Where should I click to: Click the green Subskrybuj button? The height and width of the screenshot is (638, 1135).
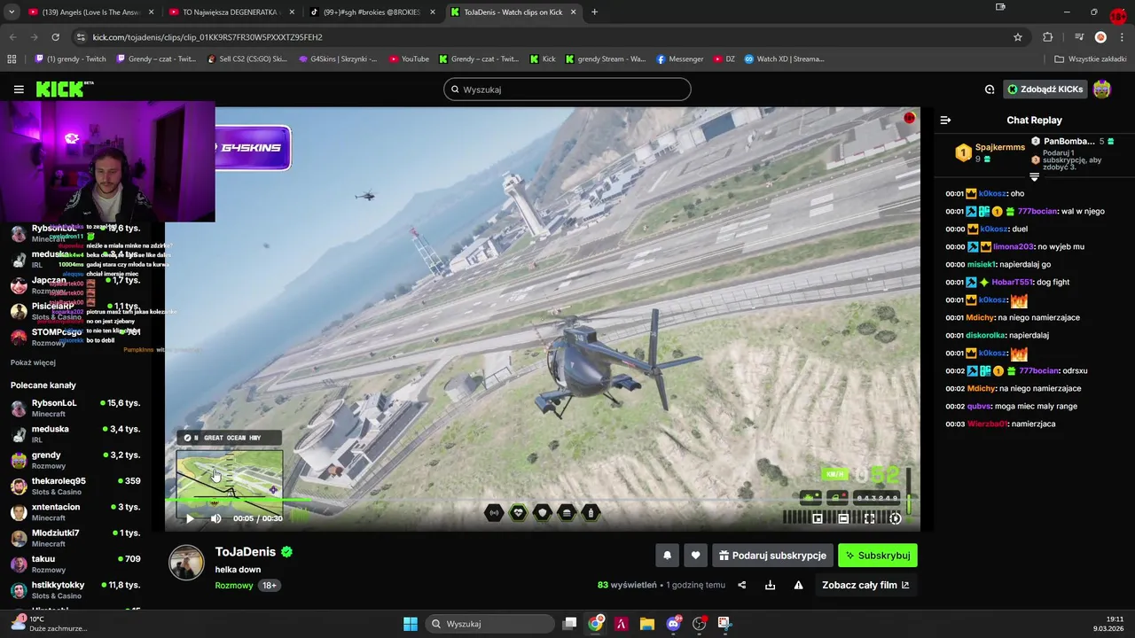[878, 556]
